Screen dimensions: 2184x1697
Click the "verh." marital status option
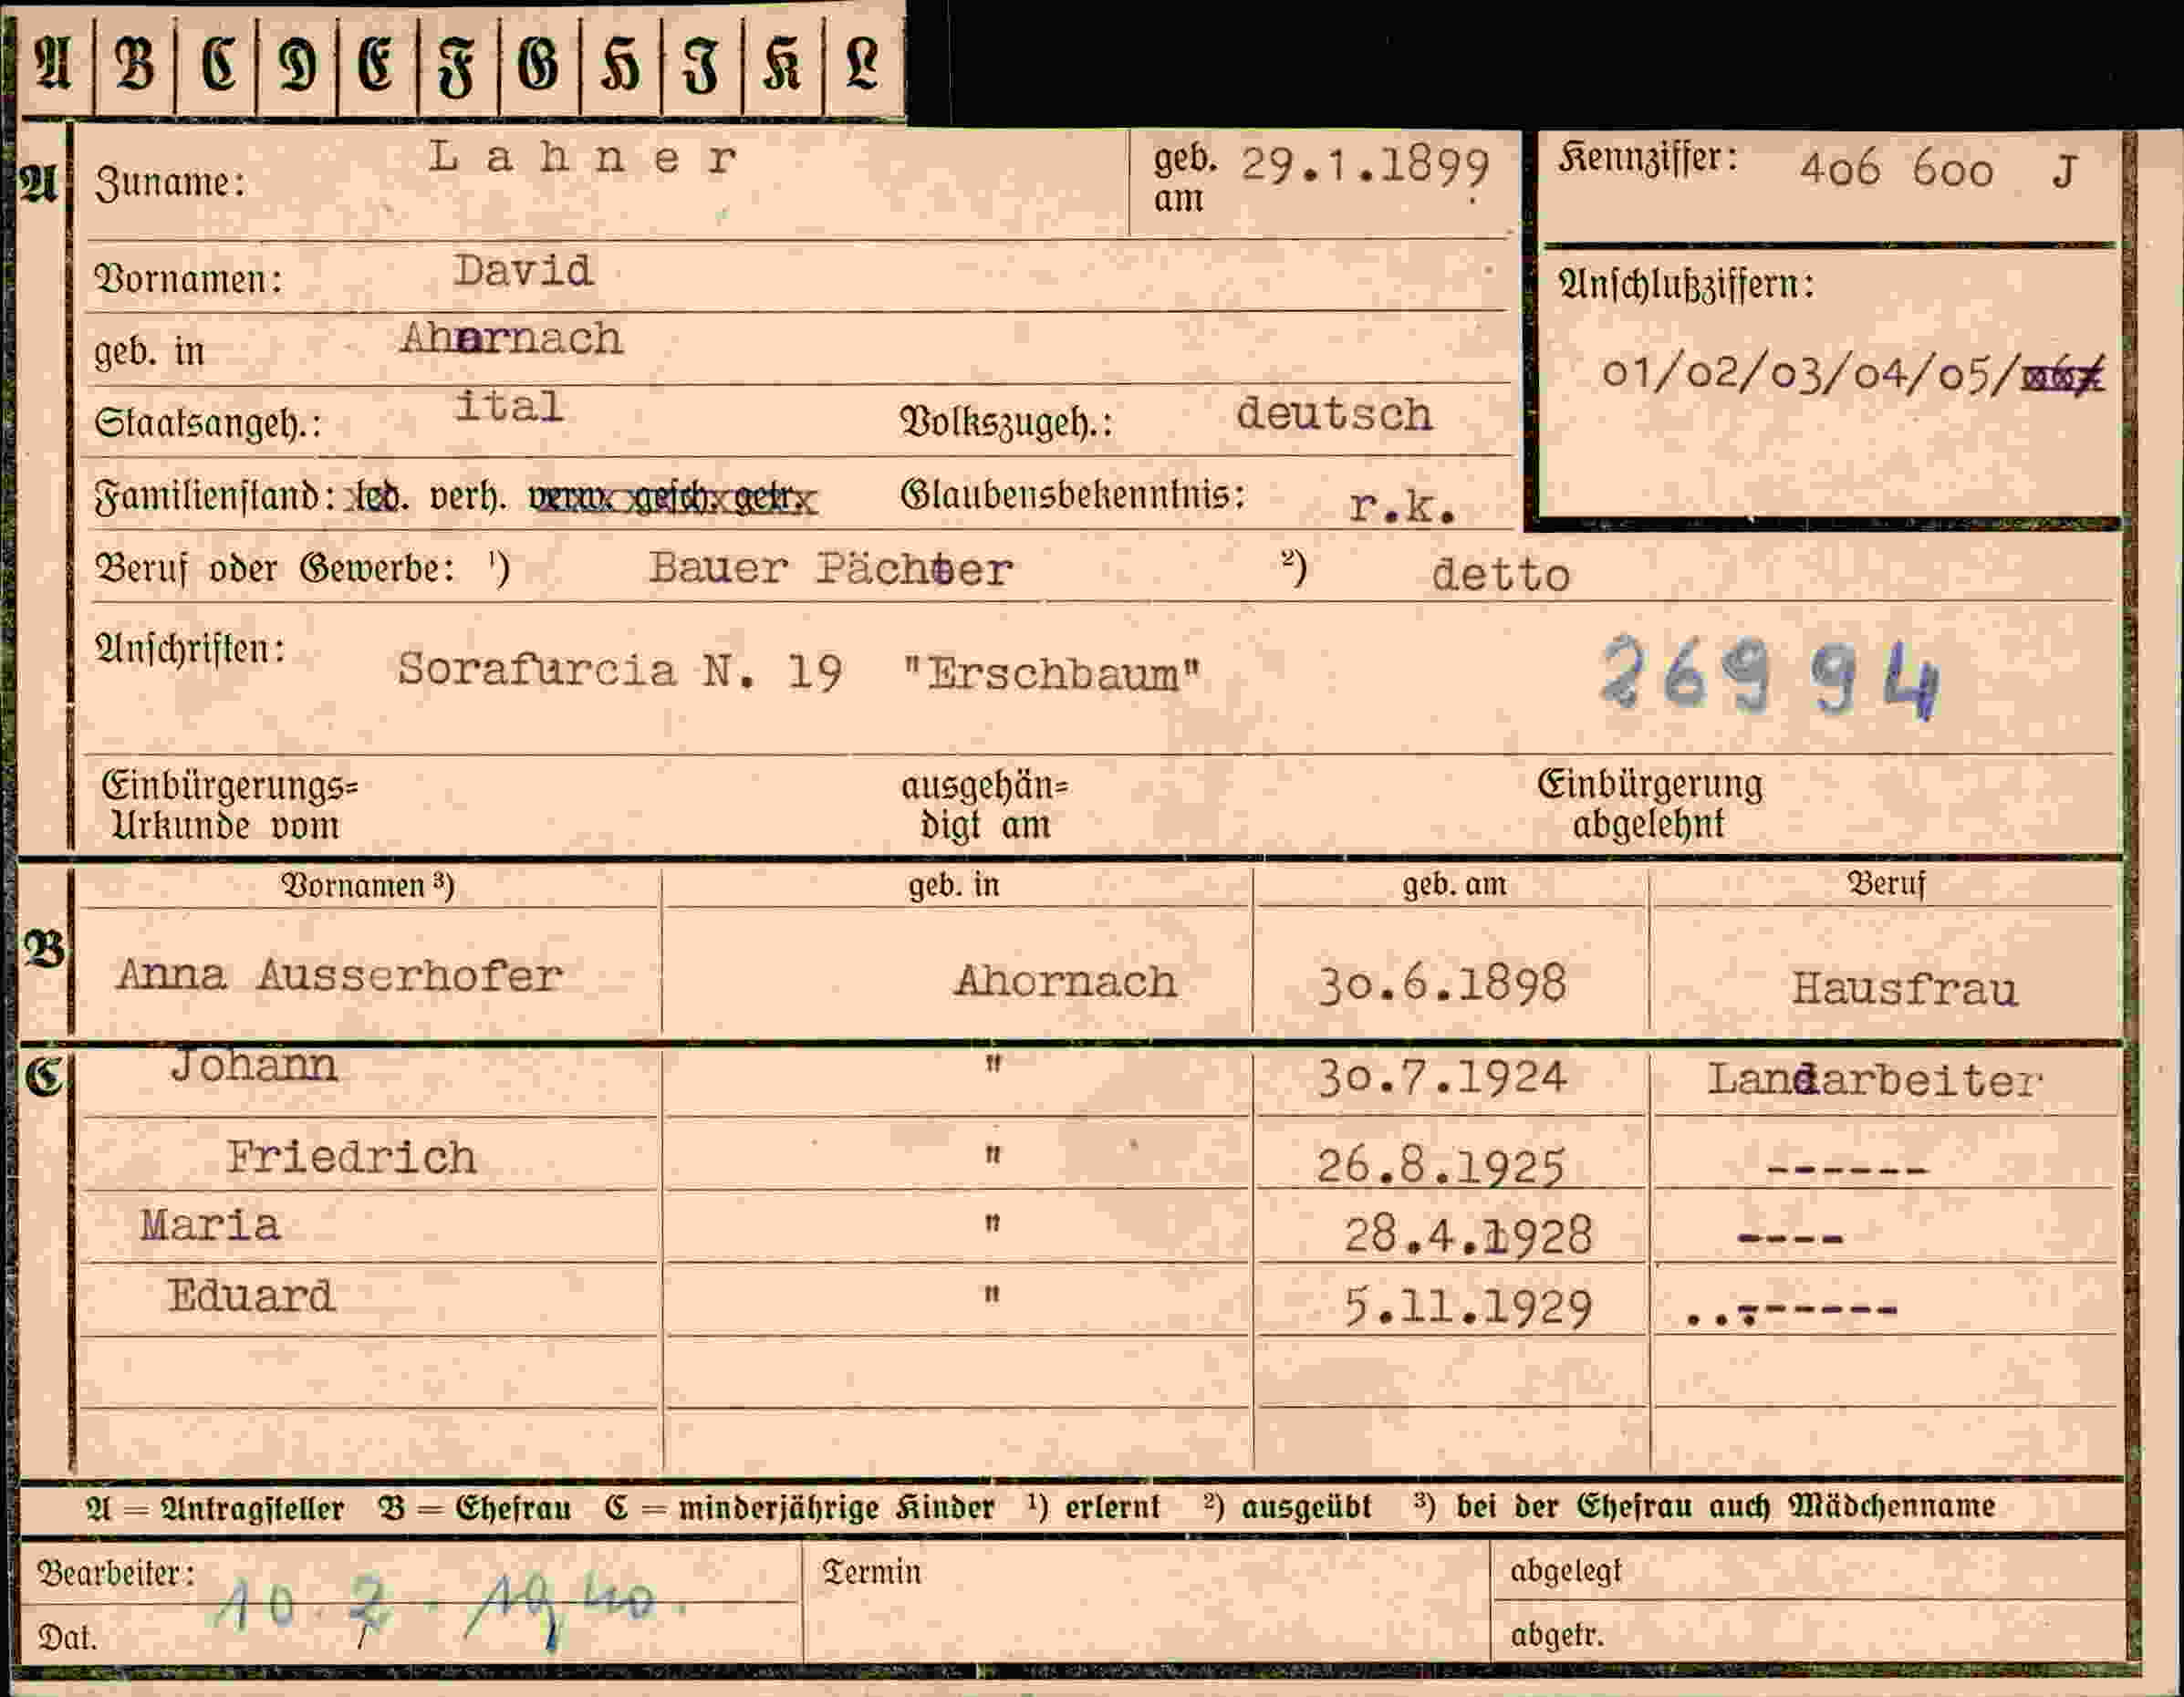467,496
